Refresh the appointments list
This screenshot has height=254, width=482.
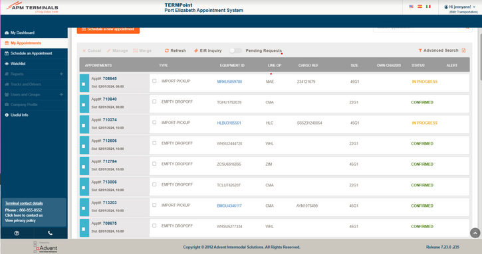176,50
